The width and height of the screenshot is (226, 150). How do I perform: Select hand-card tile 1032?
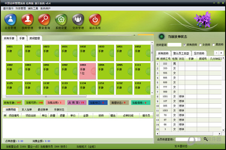click(87, 53)
